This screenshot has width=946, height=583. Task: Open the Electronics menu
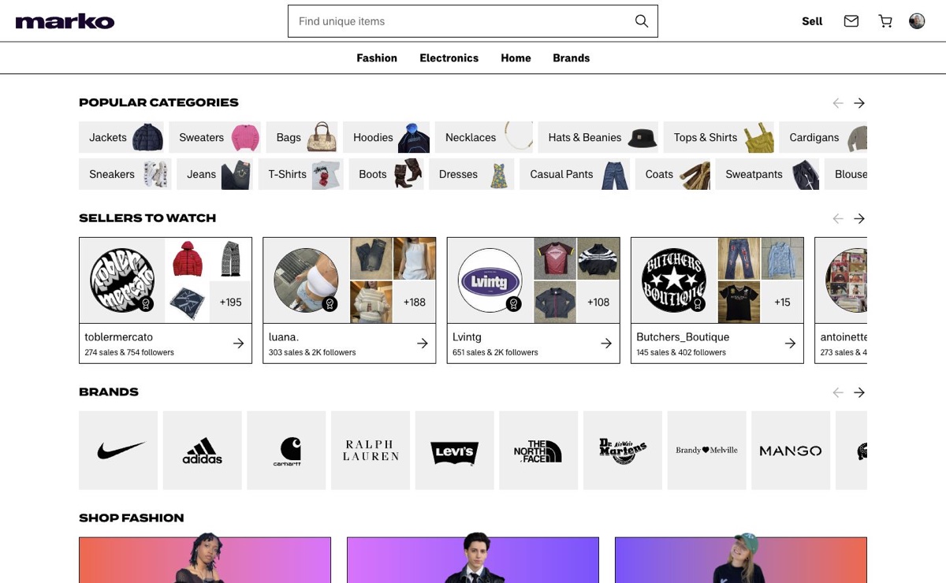(449, 58)
